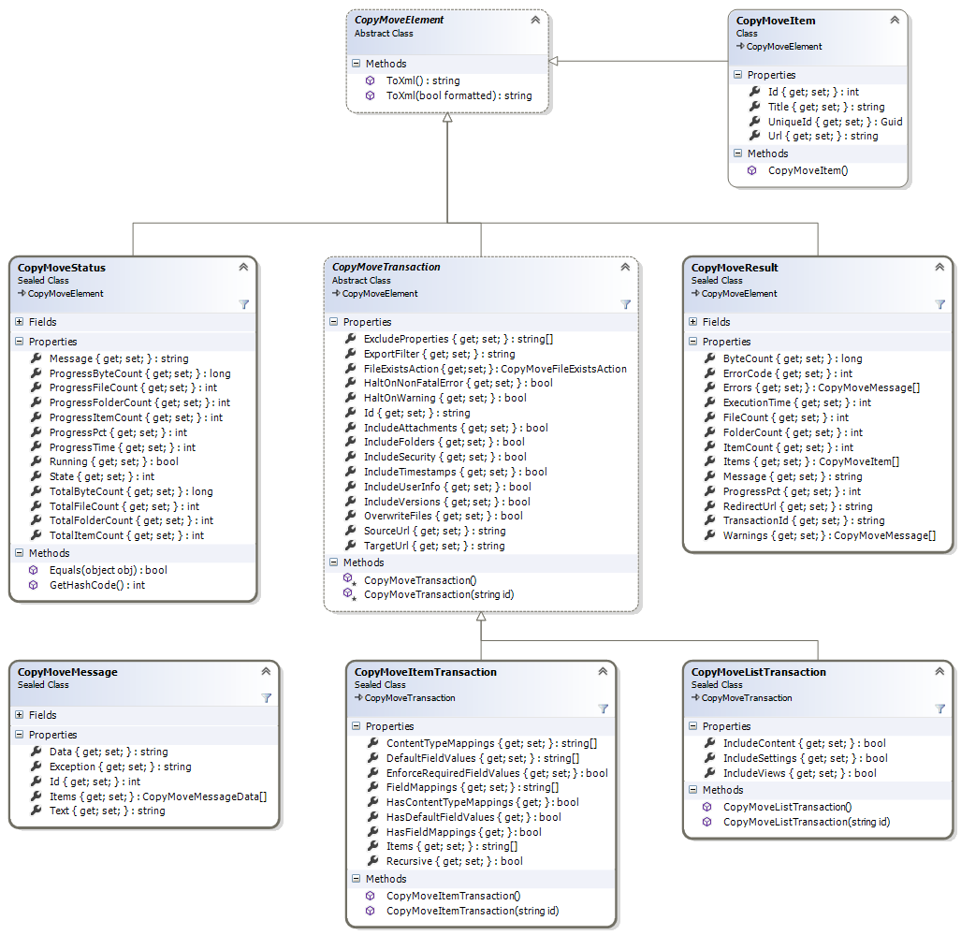The height and width of the screenshot is (935, 961).
Task: Expand the Fields section in CopyMoveResult
Action: [x=693, y=322]
